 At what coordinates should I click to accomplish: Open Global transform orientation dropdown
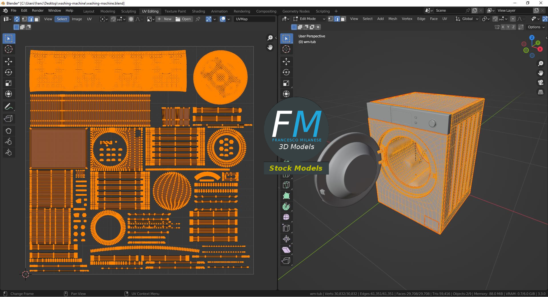point(467,19)
